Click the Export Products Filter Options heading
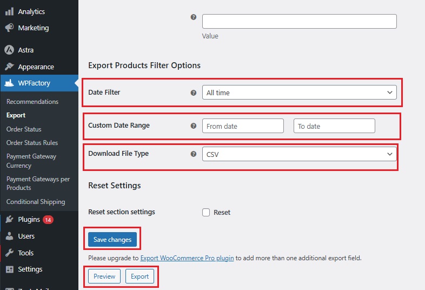 (144, 65)
